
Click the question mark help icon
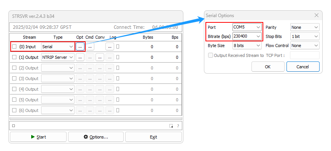pyautogui.click(x=178, y=126)
